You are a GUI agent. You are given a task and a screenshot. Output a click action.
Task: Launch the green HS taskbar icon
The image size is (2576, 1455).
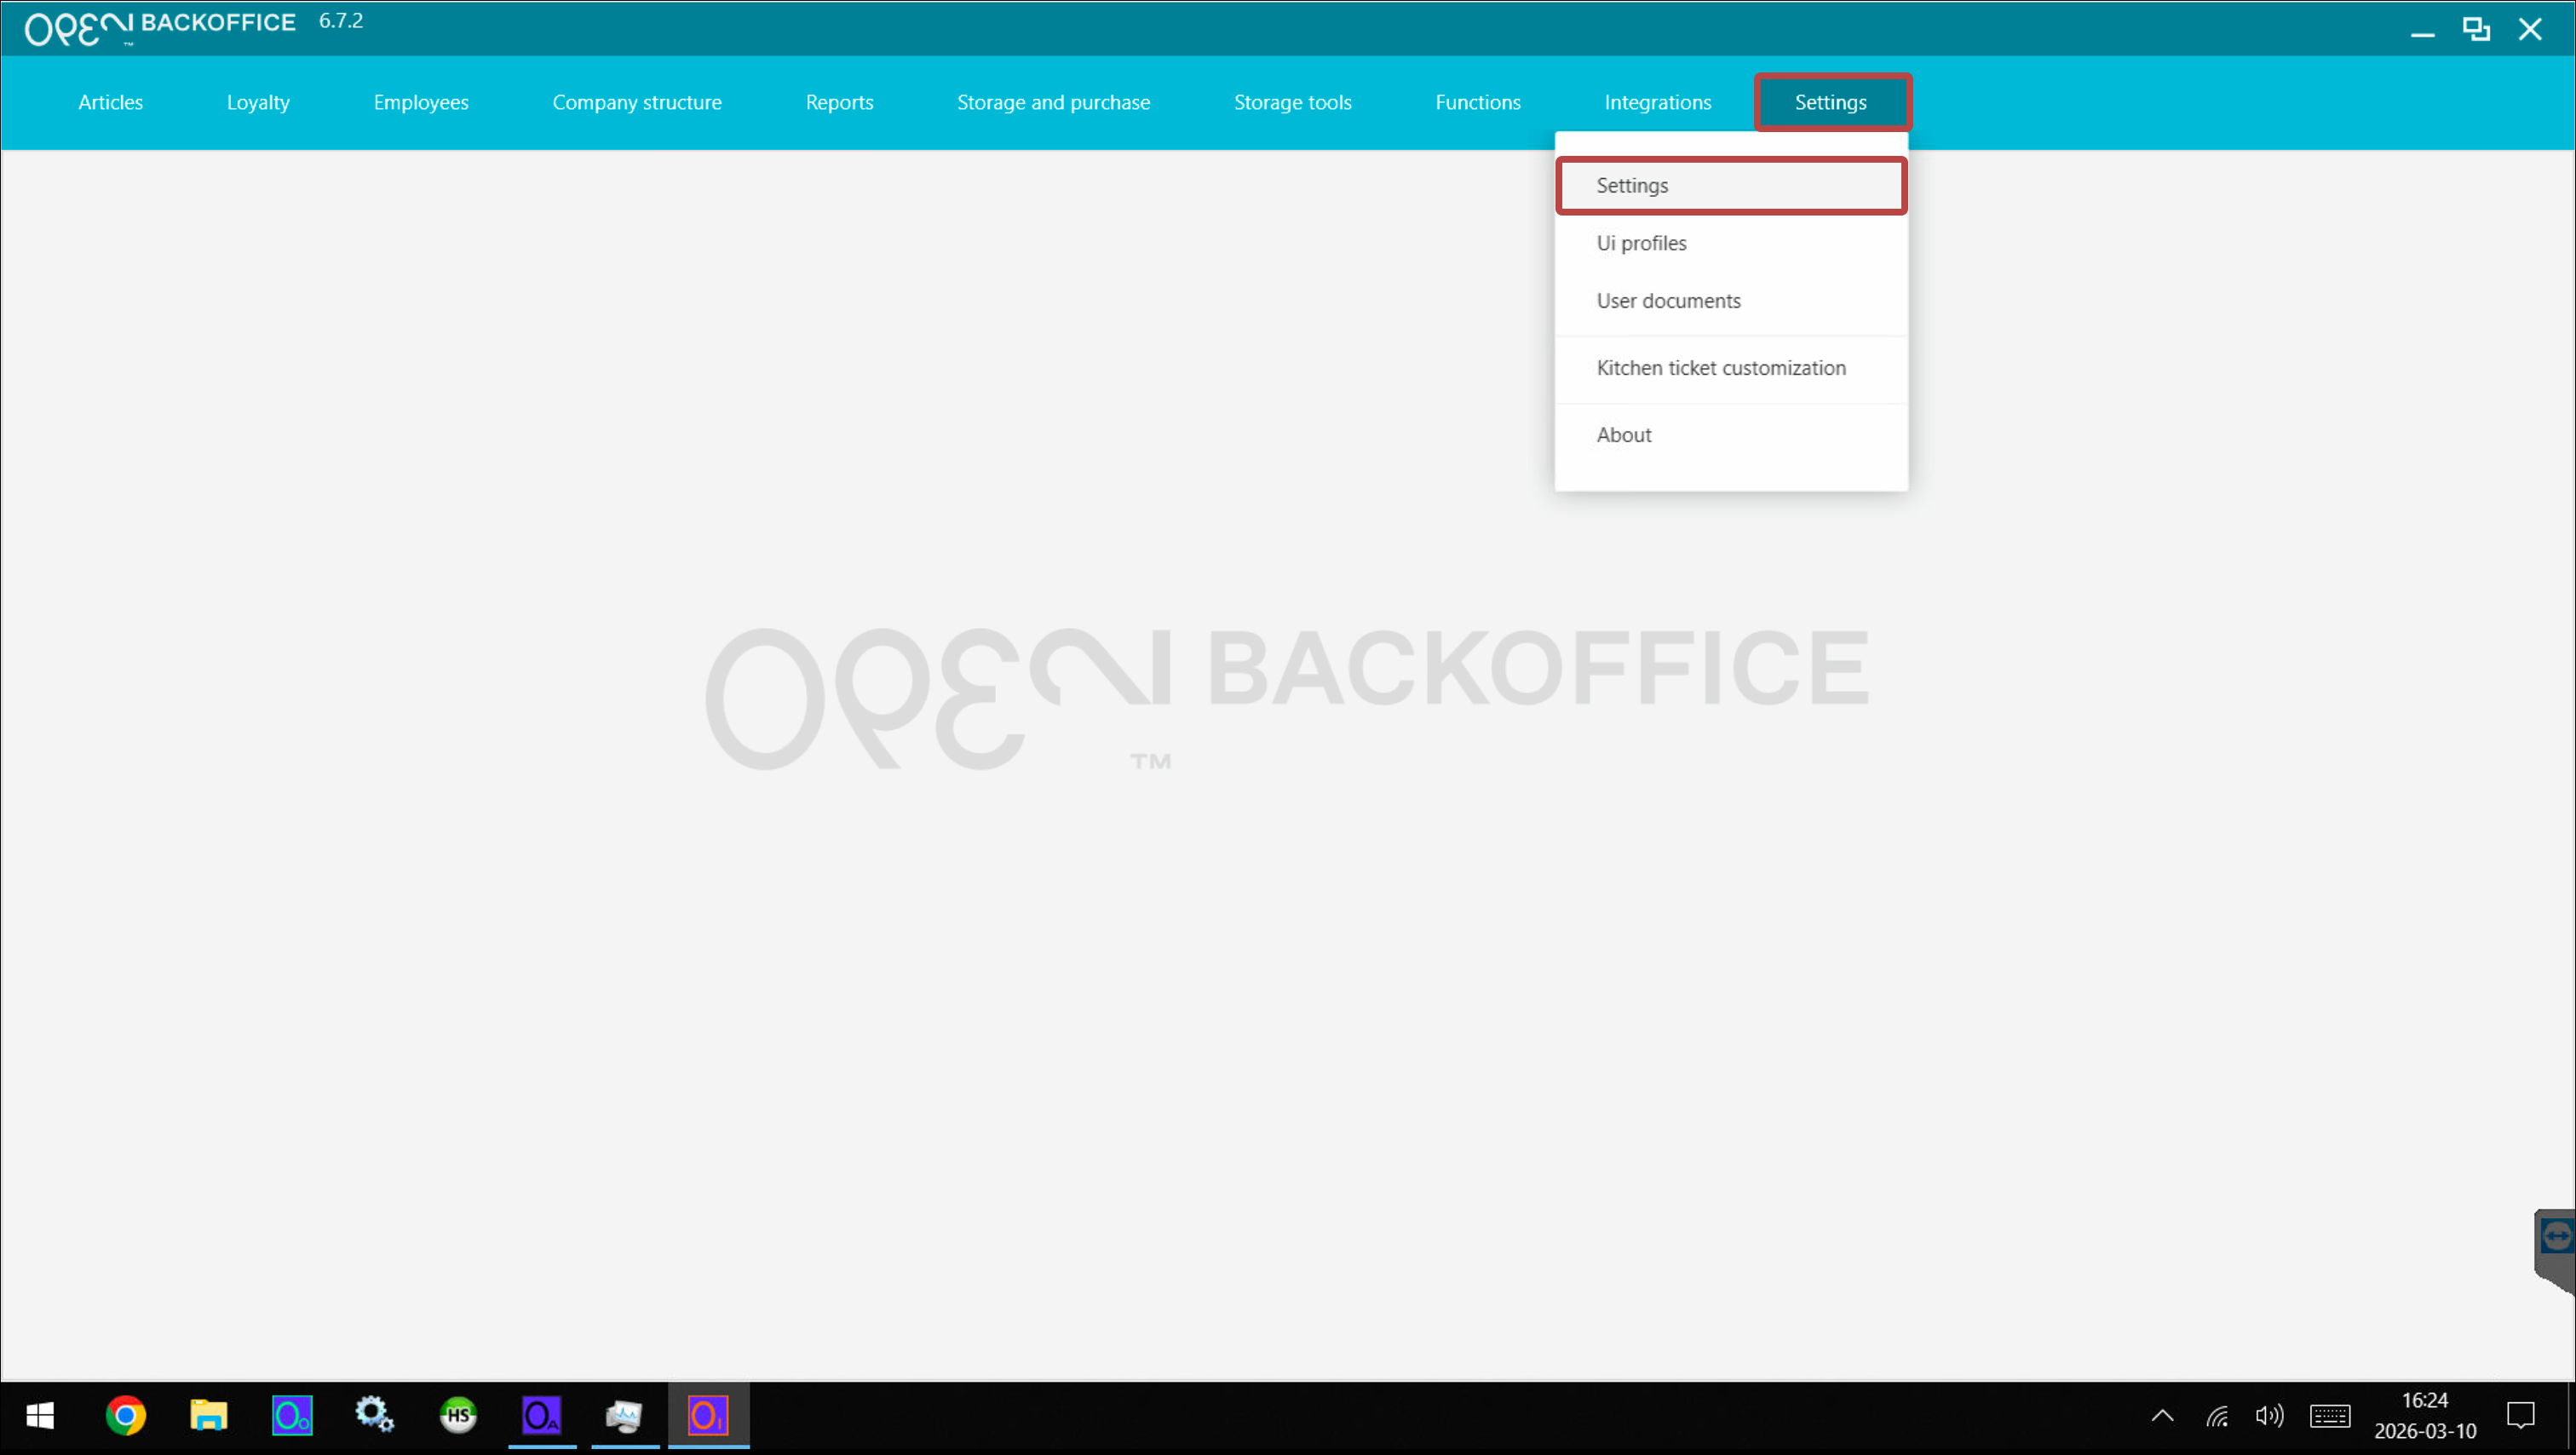point(458,1415)
